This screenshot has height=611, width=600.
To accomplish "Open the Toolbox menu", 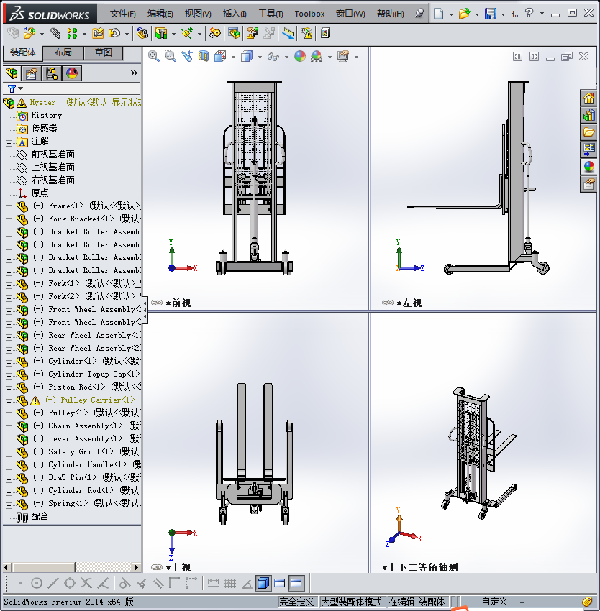I will (309, 14).
